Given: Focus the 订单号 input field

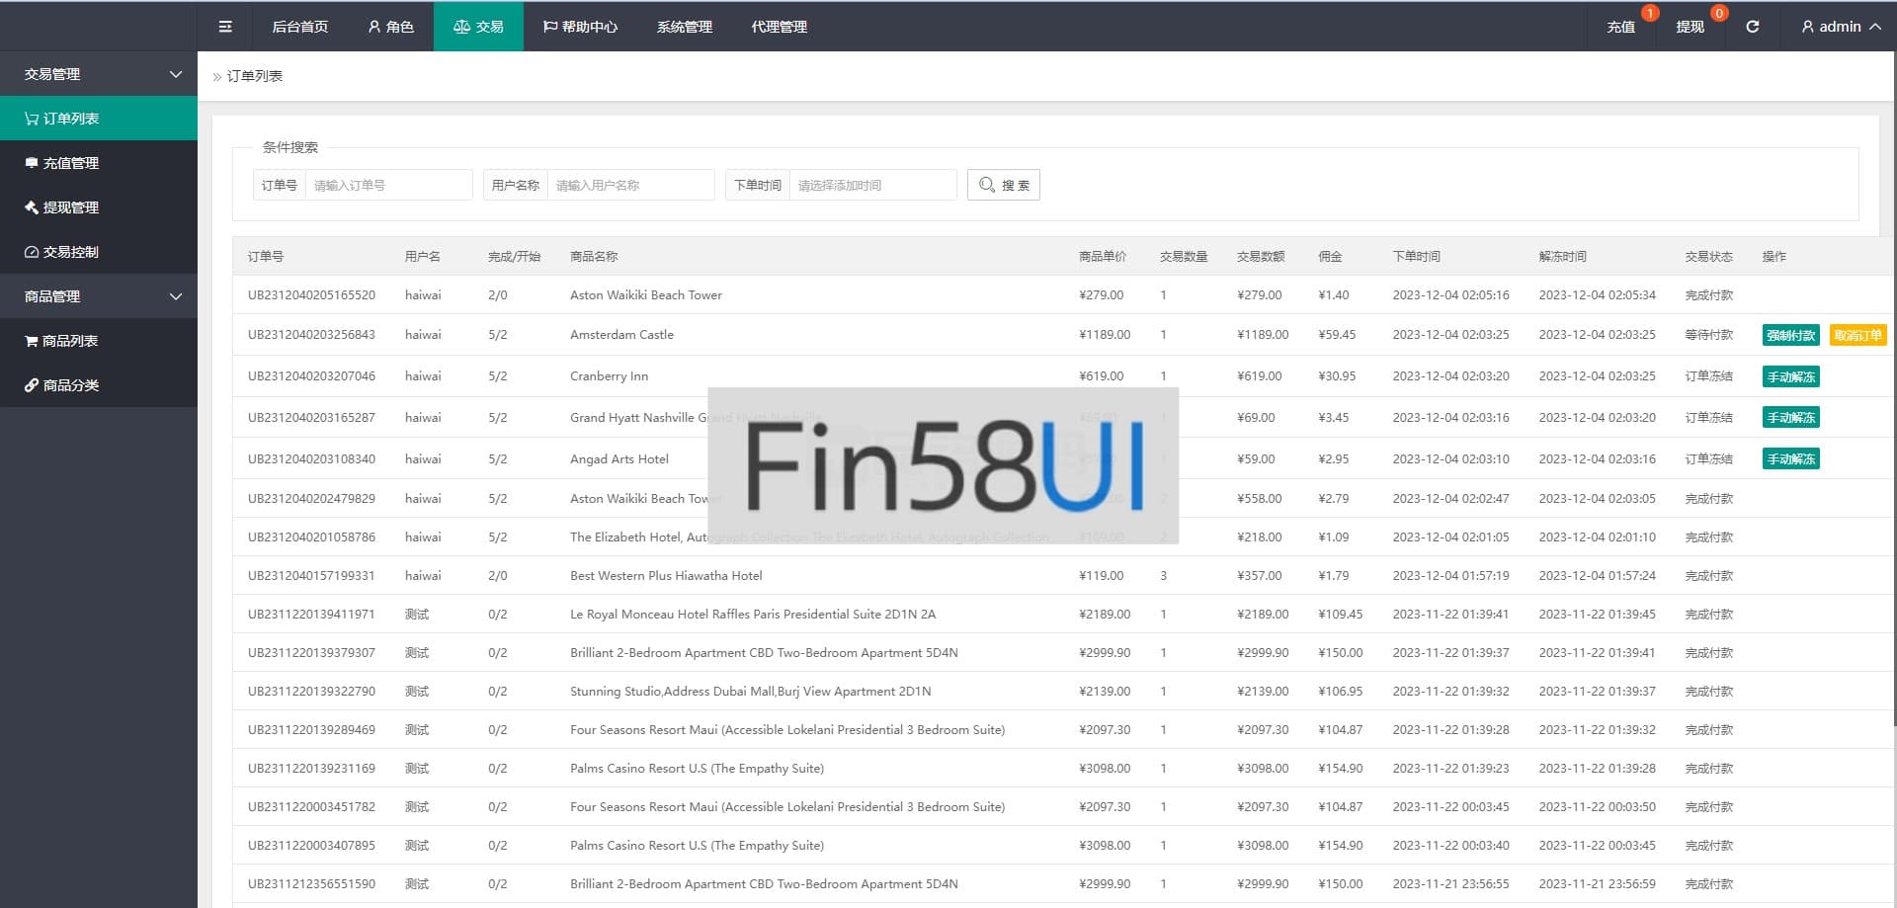Looking at the screenshot, I should click(x=387, y=185).
